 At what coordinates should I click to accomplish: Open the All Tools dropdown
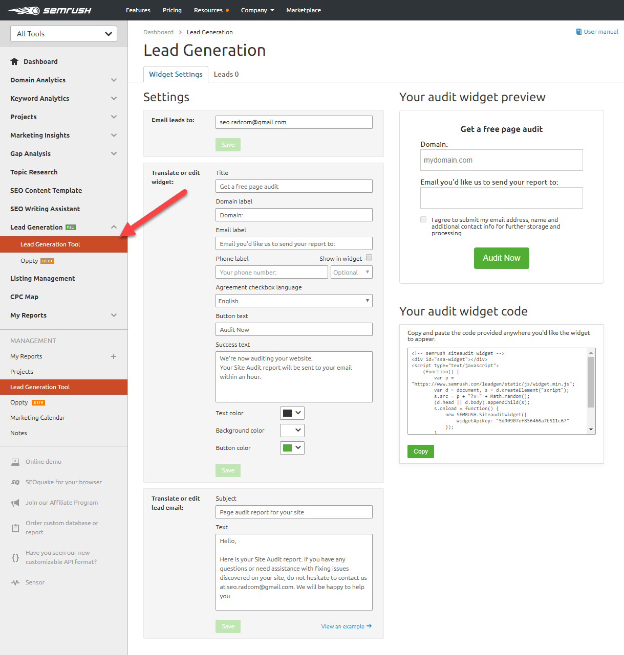tap(63, 33)
